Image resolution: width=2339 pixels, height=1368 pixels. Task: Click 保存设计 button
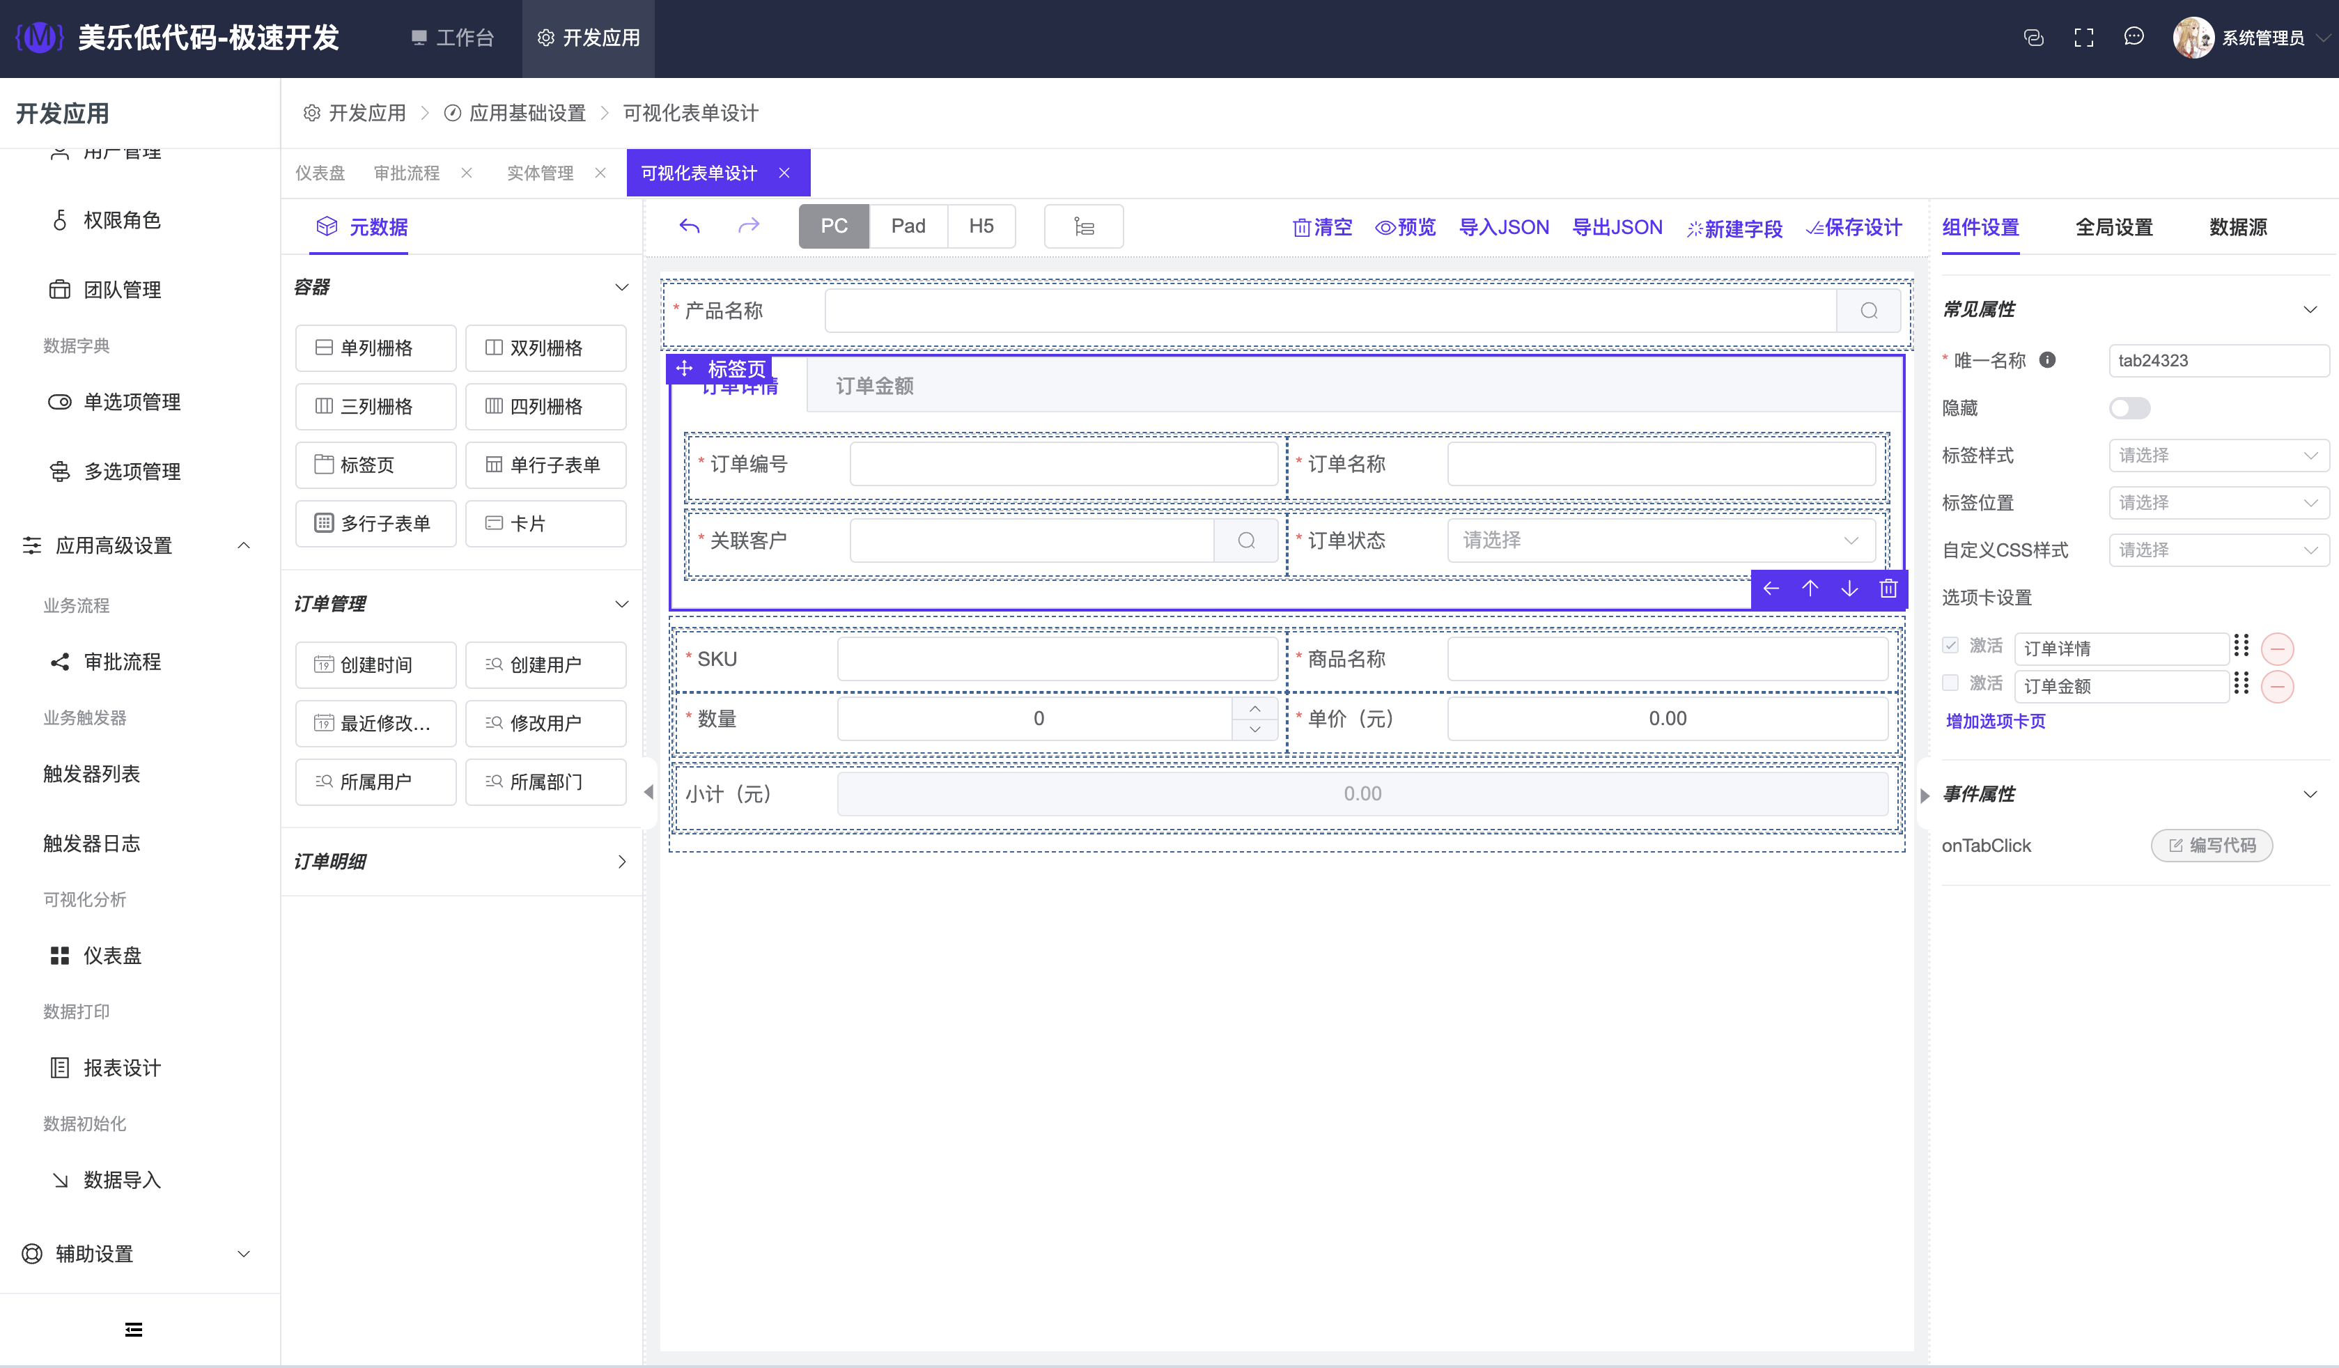[1854, 227]
